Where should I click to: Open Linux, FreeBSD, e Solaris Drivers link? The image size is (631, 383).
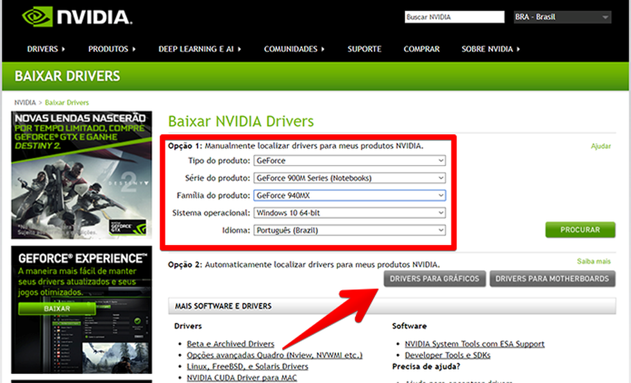248,366
